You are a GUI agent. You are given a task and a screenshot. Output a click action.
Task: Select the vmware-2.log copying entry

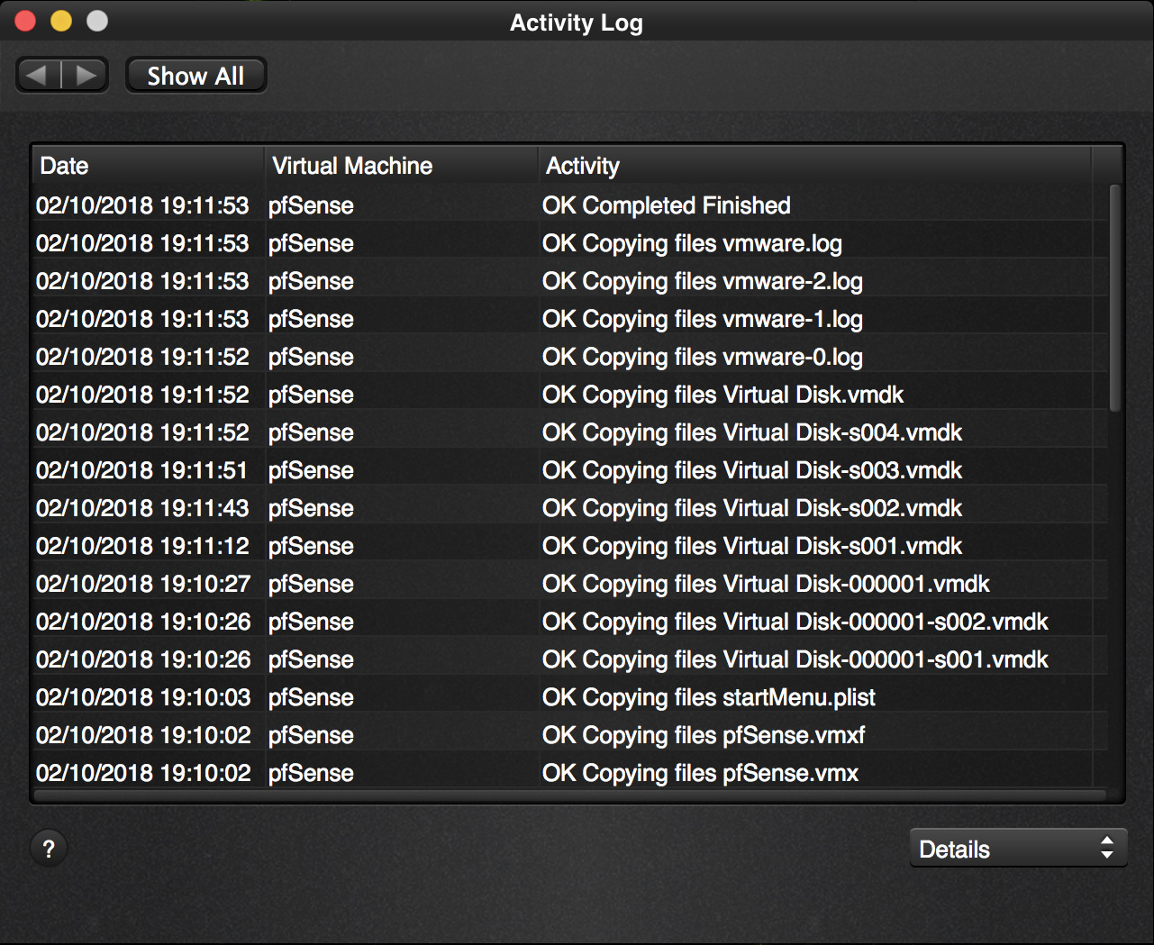(x=702, y=281)
